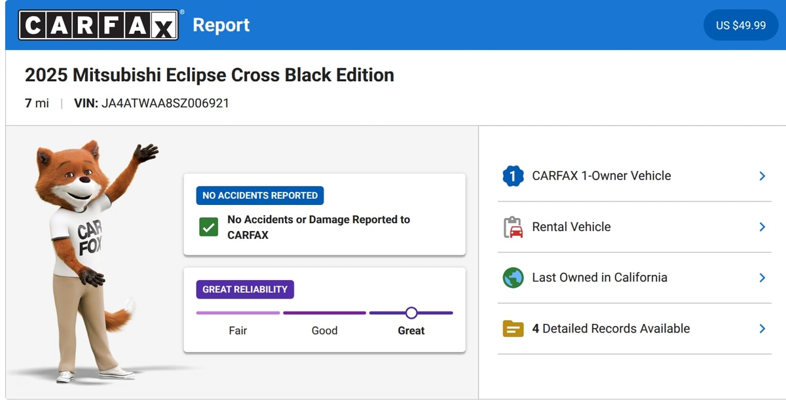Expand the CARFAX 1-Owner Vehicle chevron

click(x=762, y=176)
